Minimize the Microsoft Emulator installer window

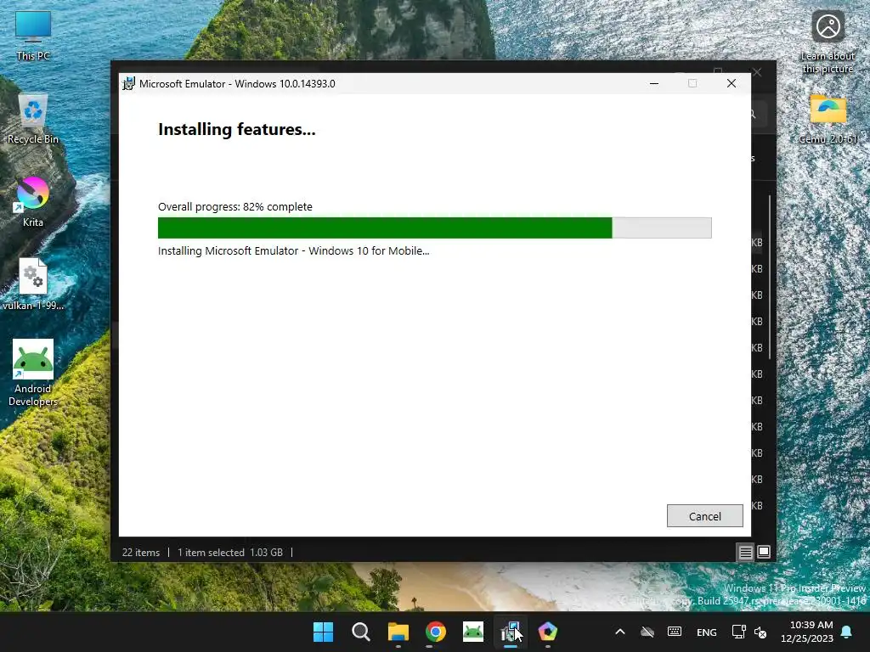(x=654, y=83)
